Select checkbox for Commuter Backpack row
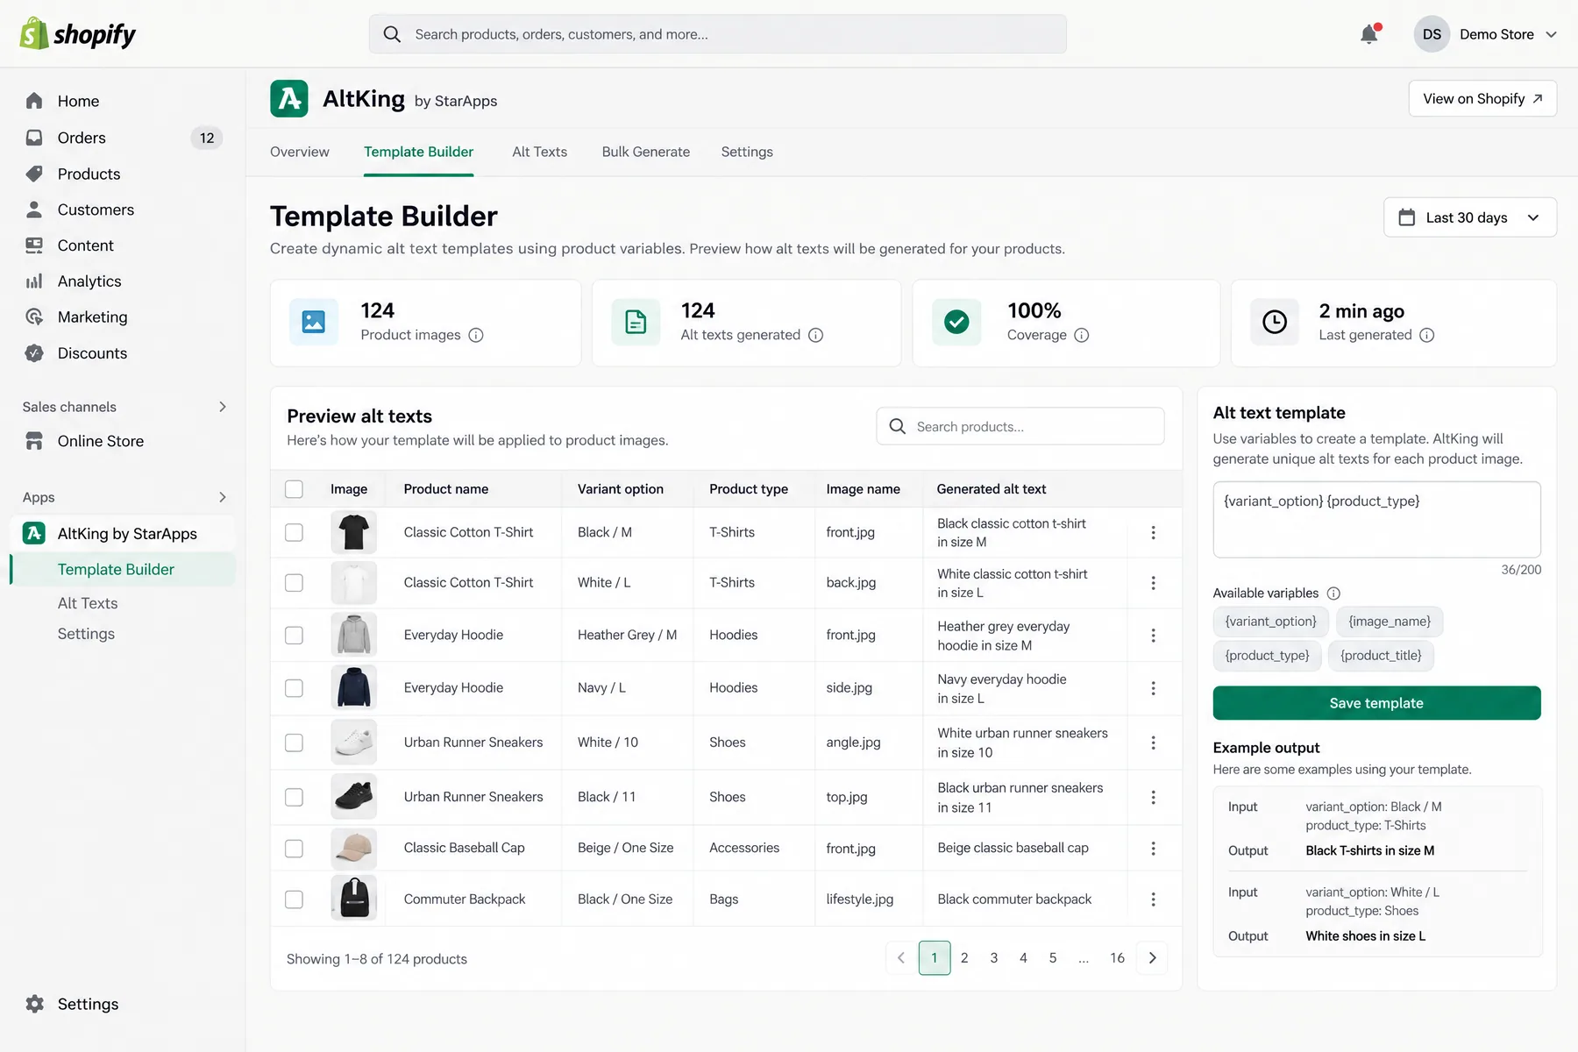This screenshot has height=1052, width=1578. click(x=294, y=899)
